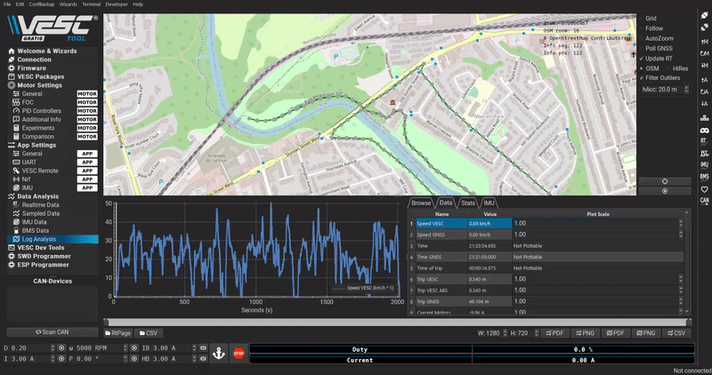This screenshot has height=375, width=712.
Task: Click the write motor configuration icon (↓M)
Action: pos(704,66)
